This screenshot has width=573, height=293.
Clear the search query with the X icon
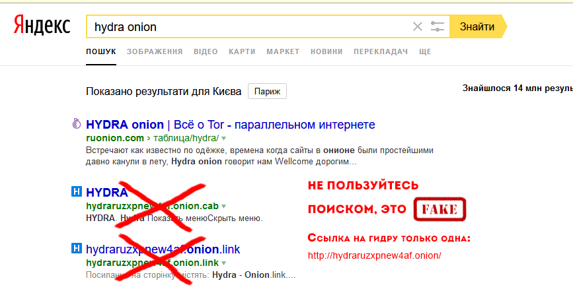click(417, 26)
